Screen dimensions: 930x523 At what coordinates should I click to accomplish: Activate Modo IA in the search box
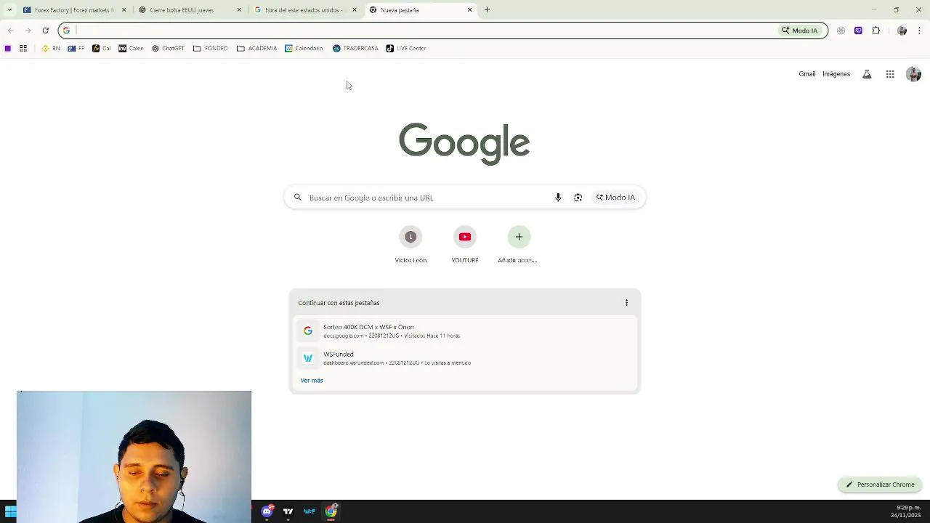coord(615,198)
